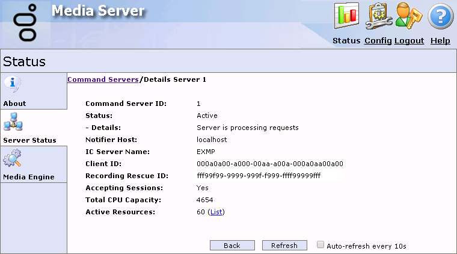Go back to Command Servers breadcrumb

click(x=103, y=79)
